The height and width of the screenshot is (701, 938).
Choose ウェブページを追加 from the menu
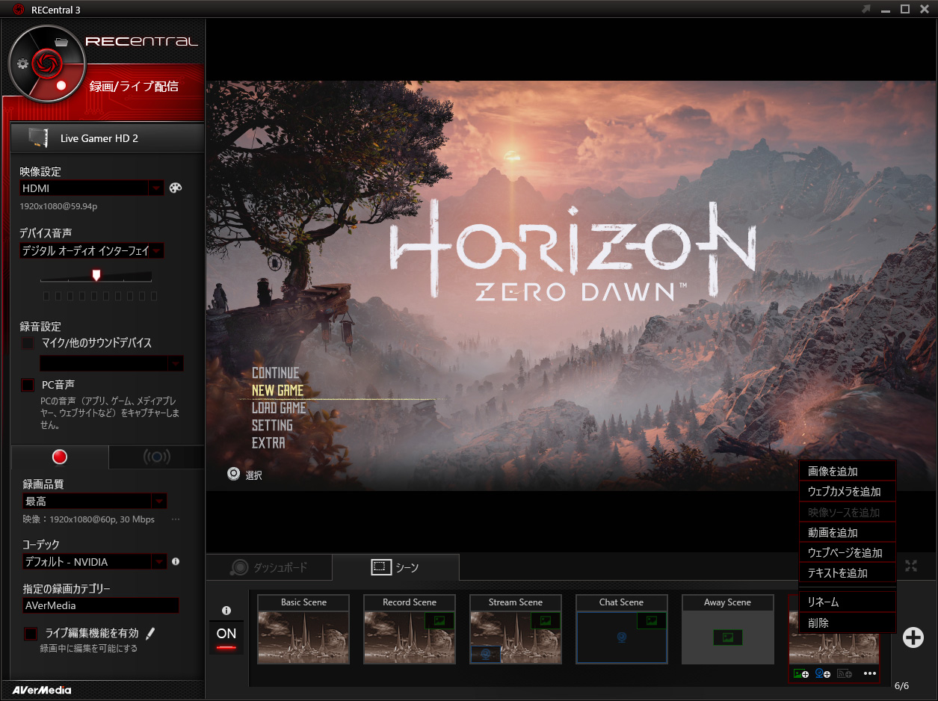[x=847, y=553]
